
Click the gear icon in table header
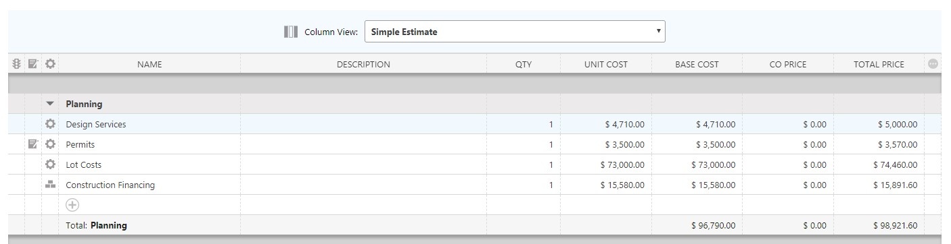click(x=50, y=64)
